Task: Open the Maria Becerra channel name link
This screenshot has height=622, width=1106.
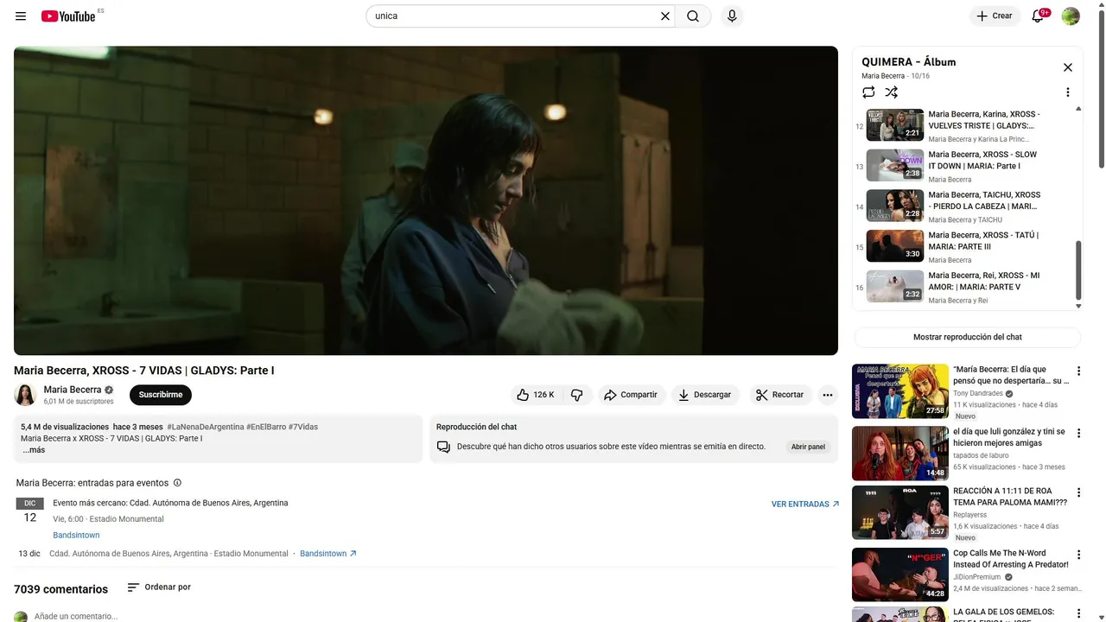Action: coord(73,390)
